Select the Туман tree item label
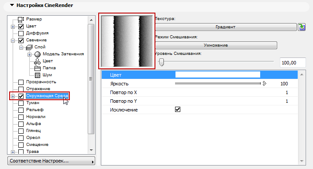The width and height of the screenshot is (313, 169). (33, 103)
